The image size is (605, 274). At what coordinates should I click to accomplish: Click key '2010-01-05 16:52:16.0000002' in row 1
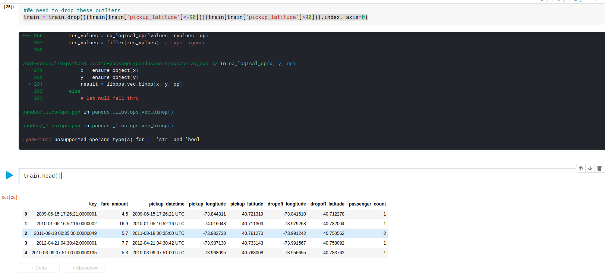click(x=66, y=224)
